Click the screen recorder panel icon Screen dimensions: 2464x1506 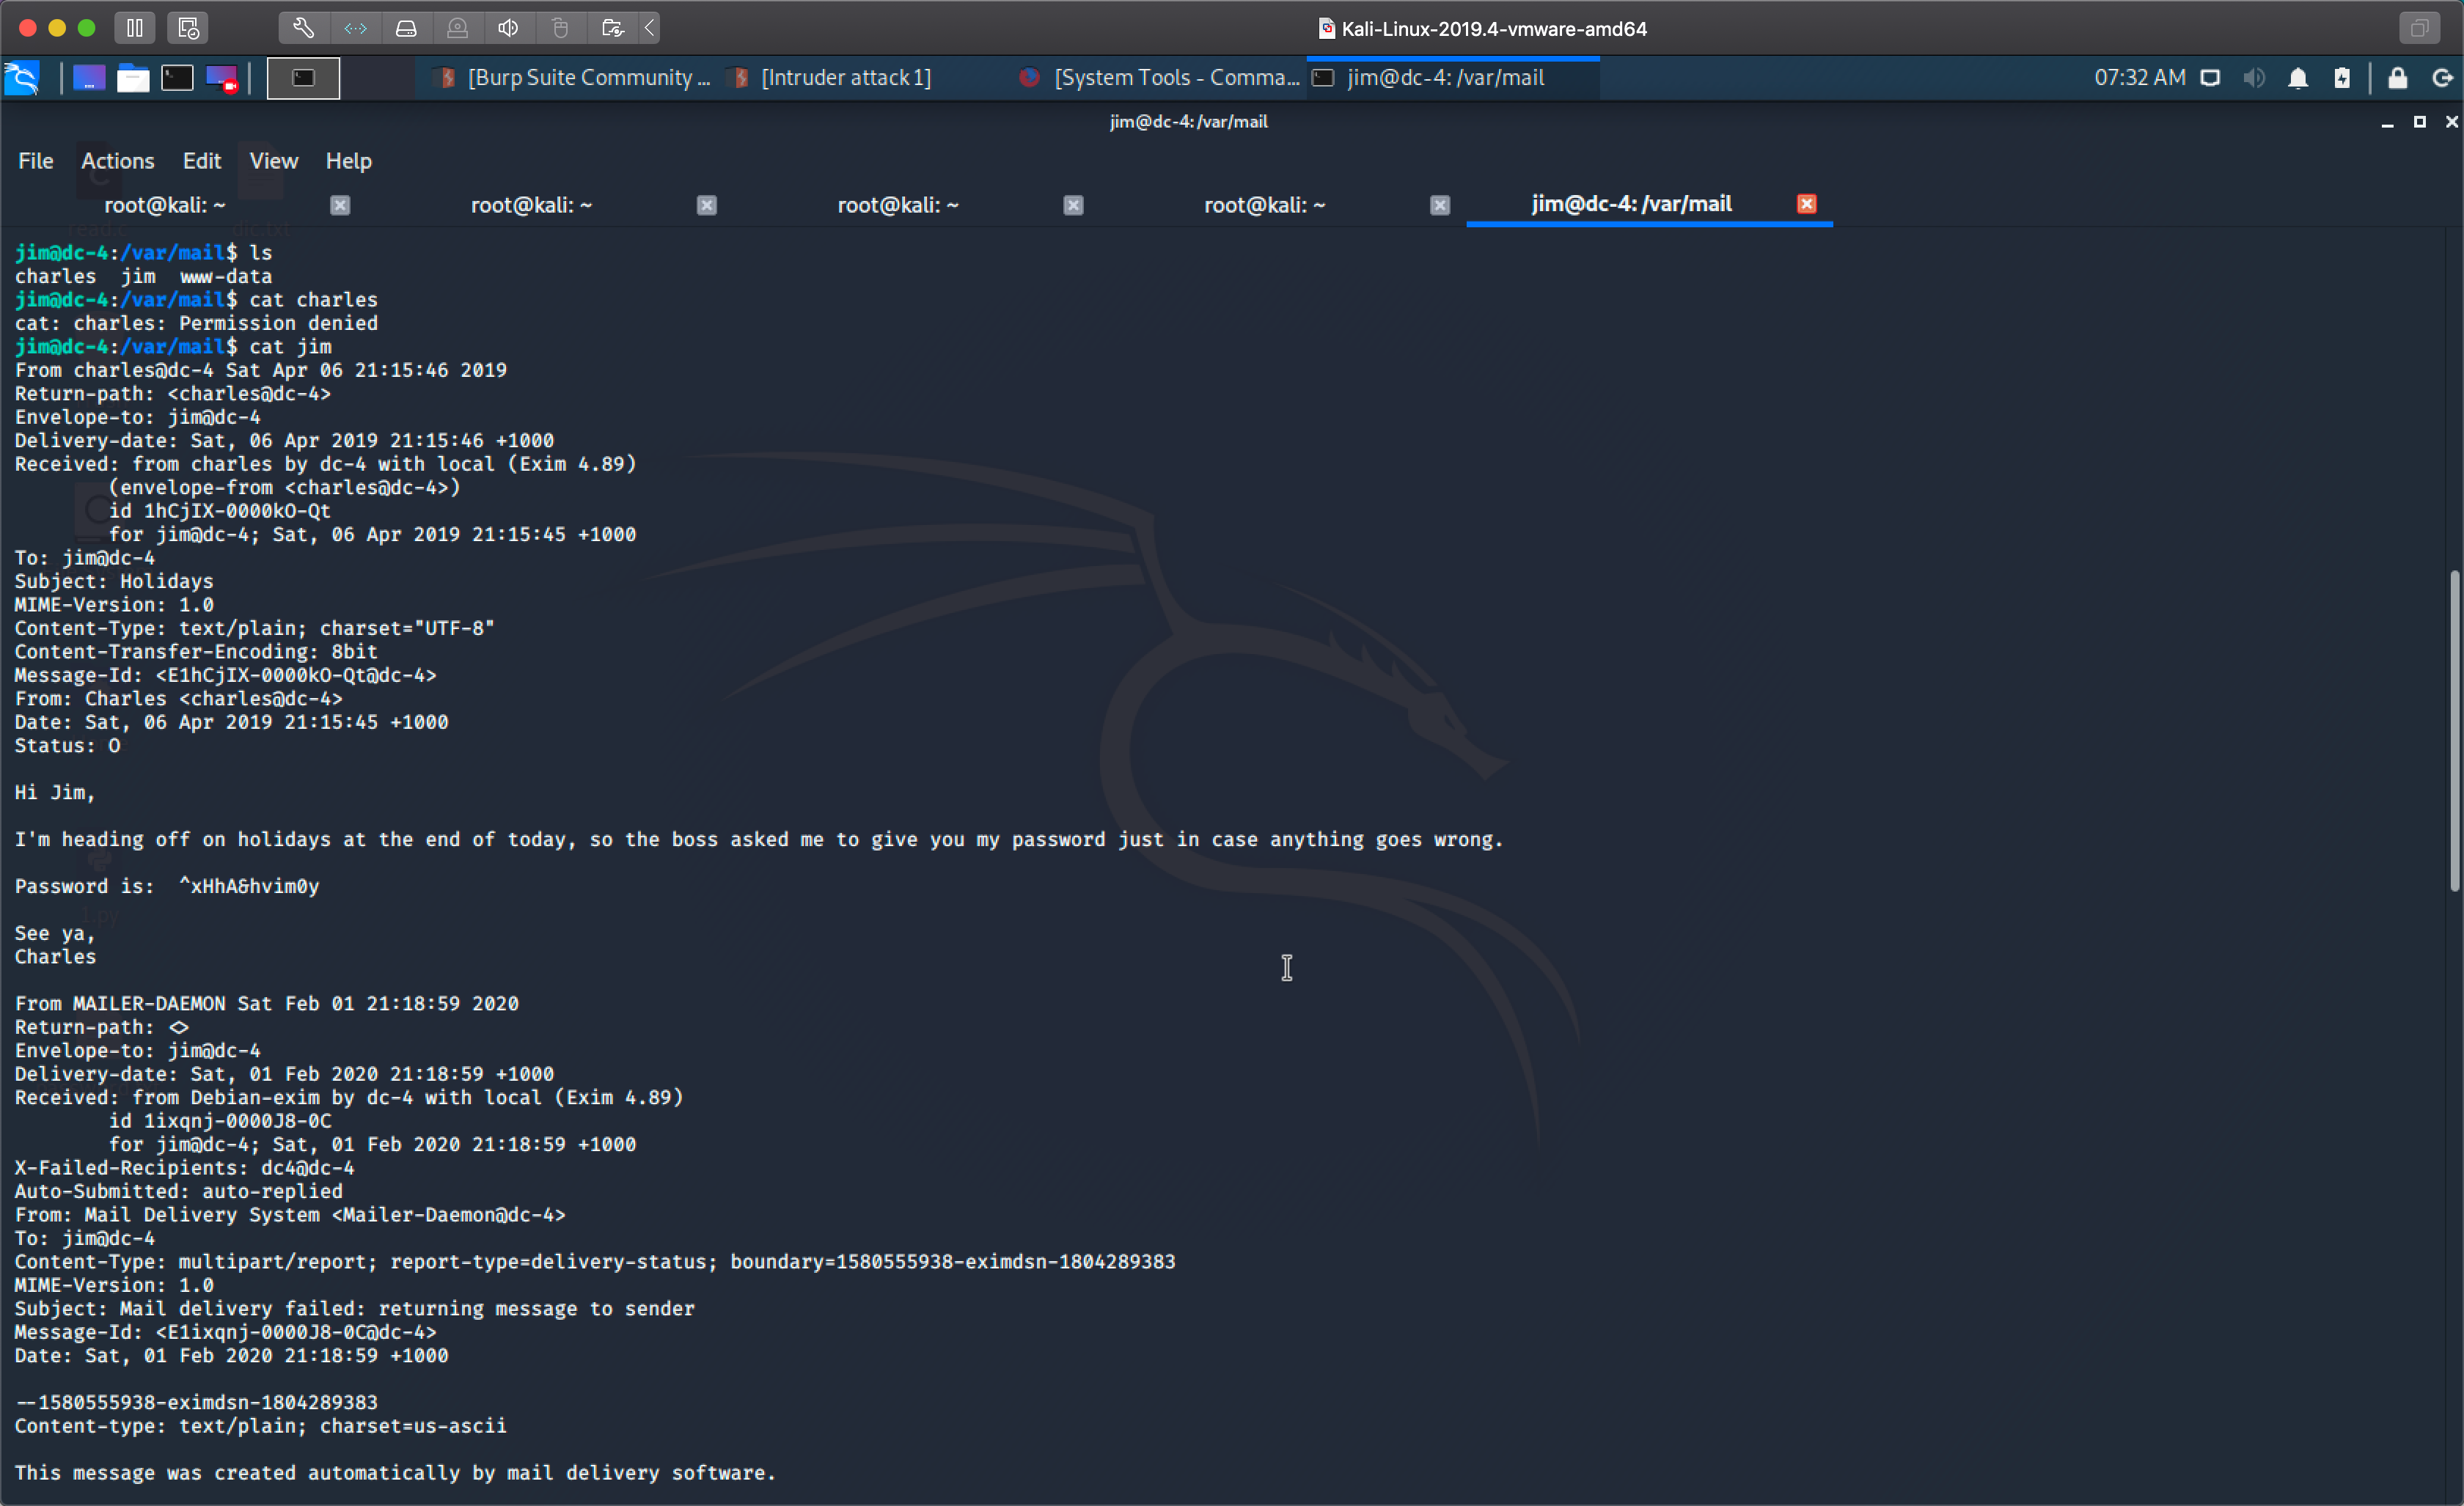[221, 78]
